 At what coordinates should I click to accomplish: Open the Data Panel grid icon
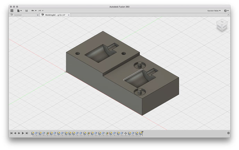[12, 11]
